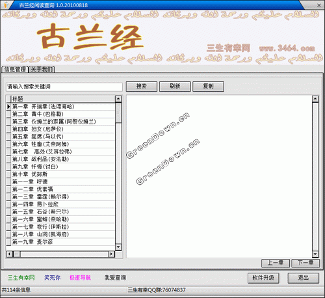This screenshot has width=325, height=298.
Task: Click chapter list scroll down arrow
Action: 118,247
